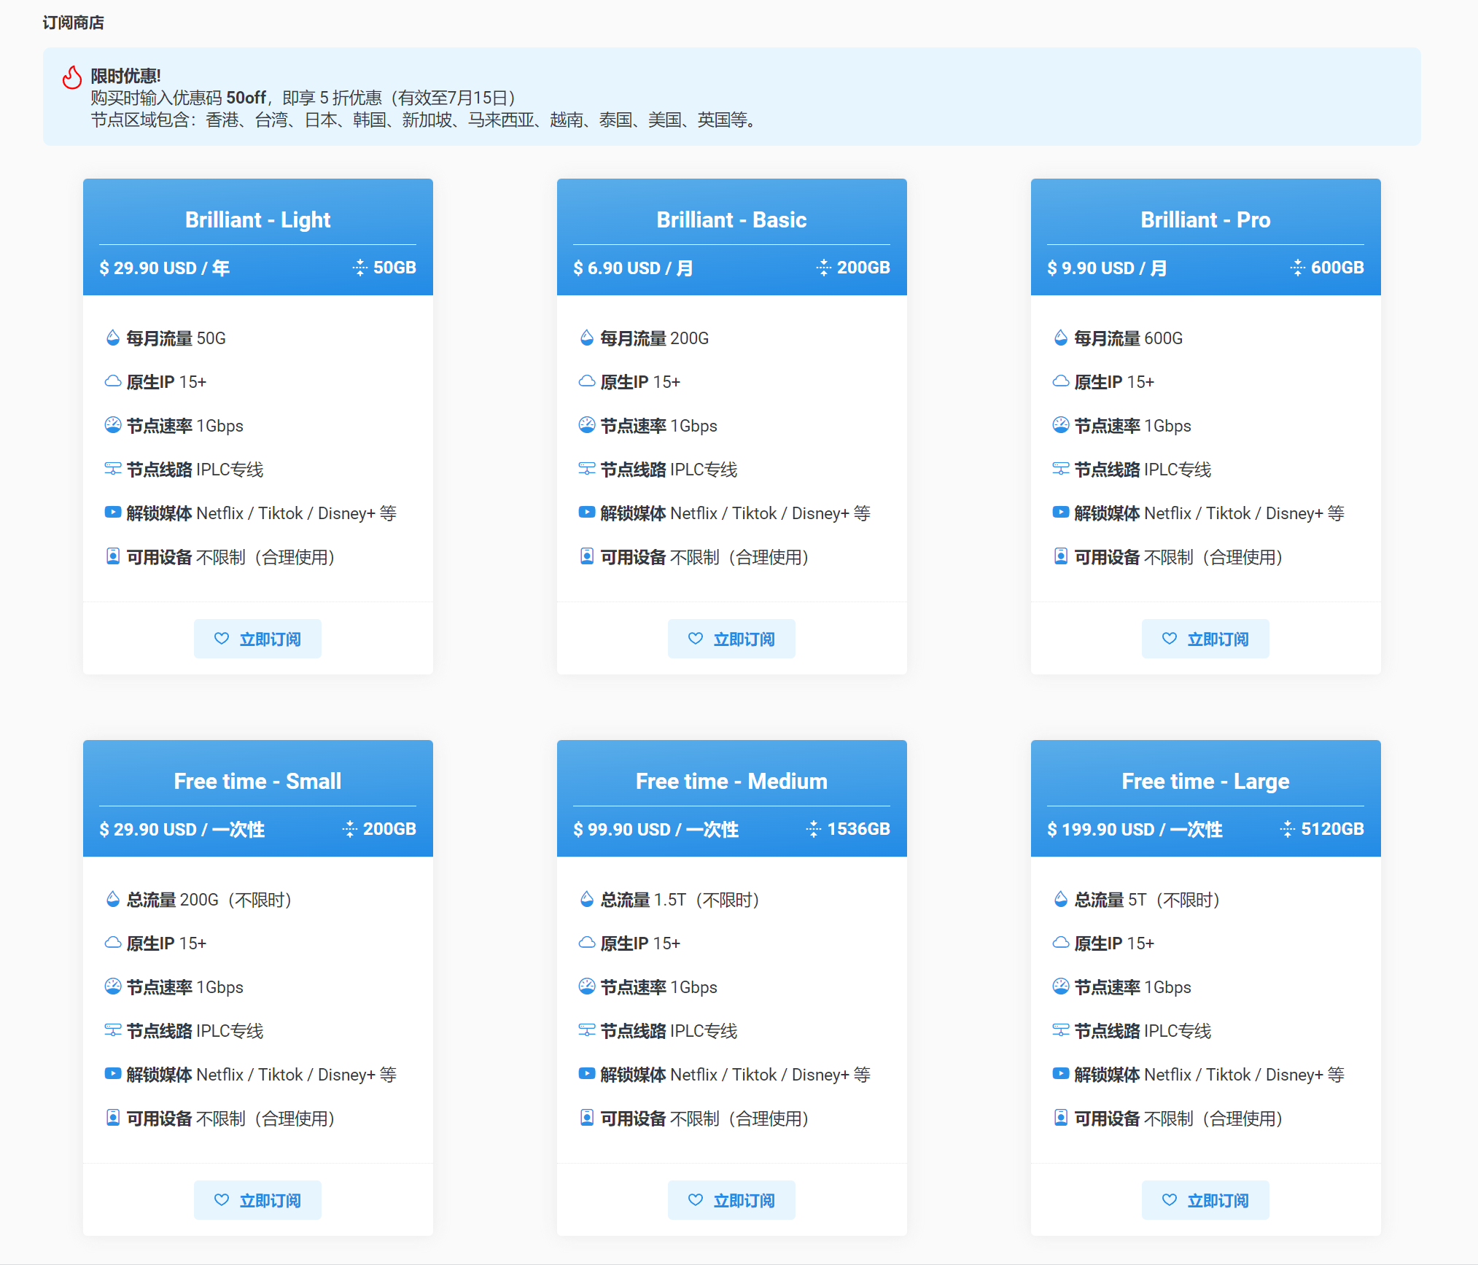
Task: Click the traffic icon beside 50GB
Action: [x=359, y=268]
